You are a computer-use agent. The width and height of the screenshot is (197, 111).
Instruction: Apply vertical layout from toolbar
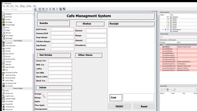[x=43, y=9]
